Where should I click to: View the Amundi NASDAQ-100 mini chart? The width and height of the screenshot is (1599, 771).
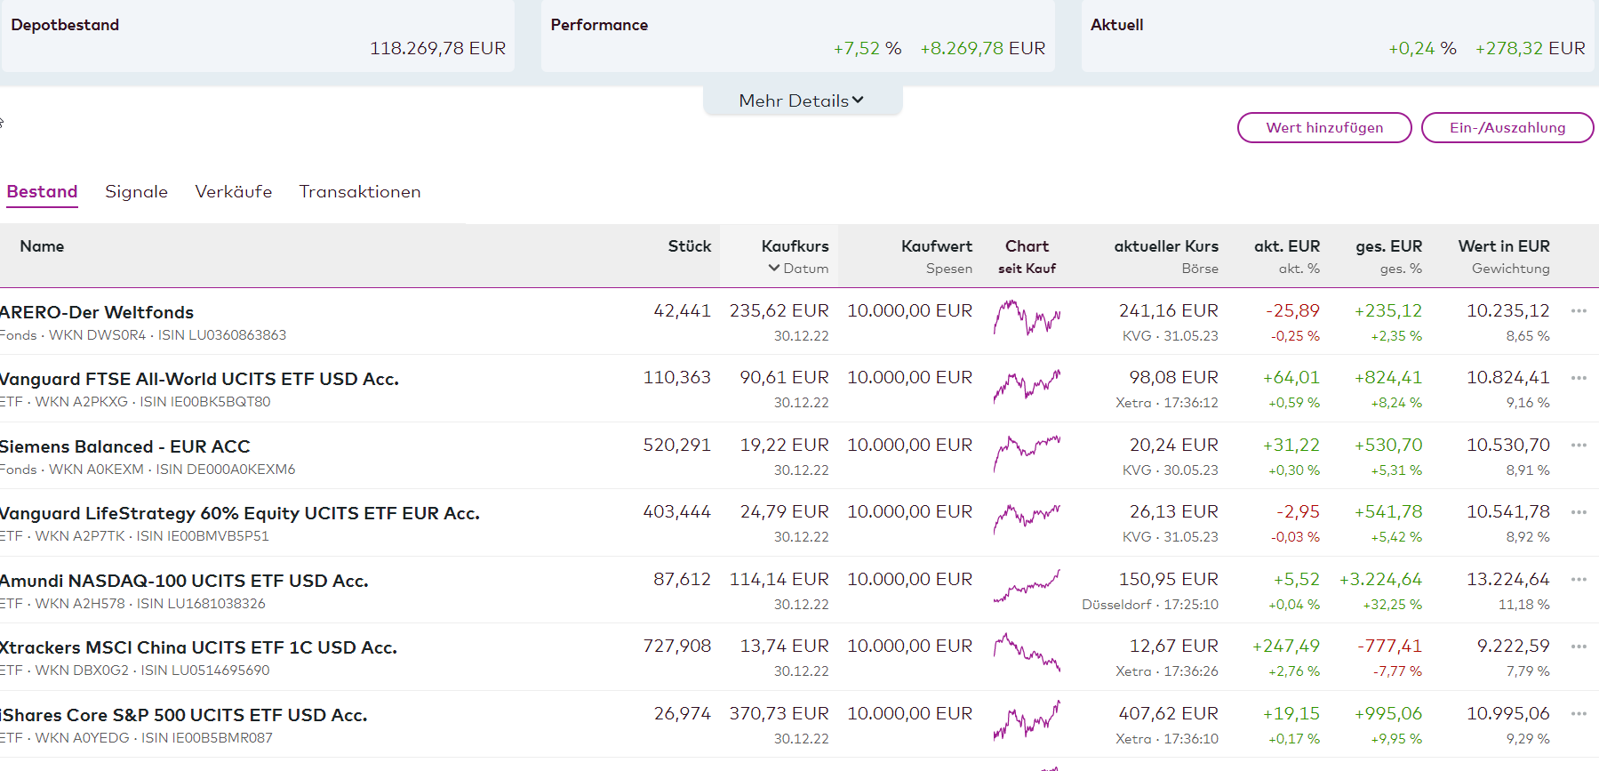(x=1027, y=587)
